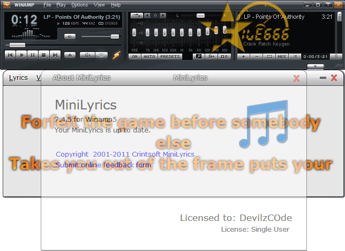
Task: Open the Help menu in Winamp
Action: [x=116, y=5]
